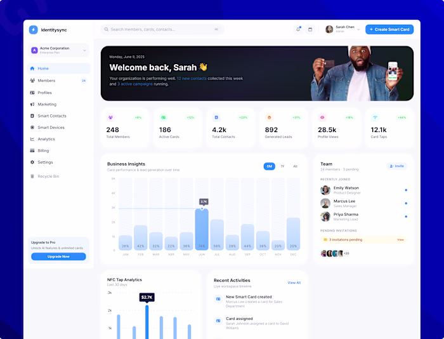Screen dimensions: 444x339
Task: Click the Create Smart Card button
Action: [389, 29]
